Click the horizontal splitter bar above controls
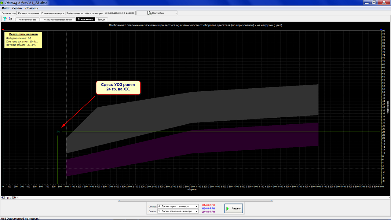This screenshot has width=391, height=220. 195,201
